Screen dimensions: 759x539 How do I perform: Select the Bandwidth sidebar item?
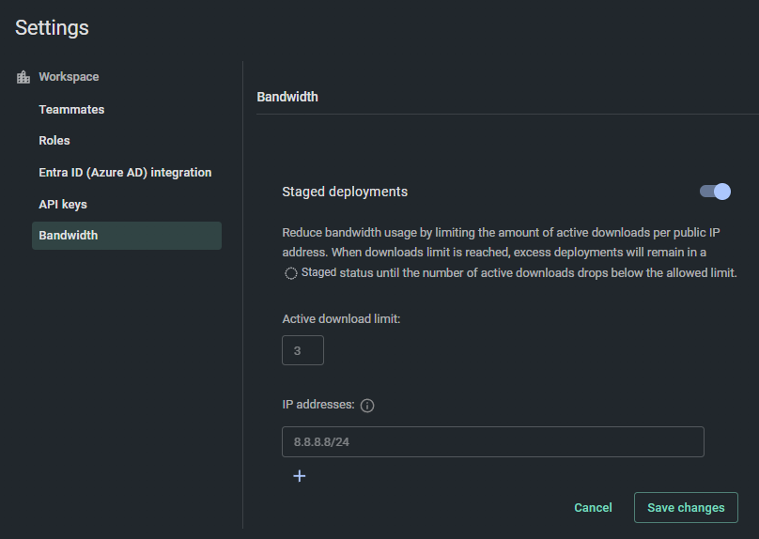[x=127, y=236]
